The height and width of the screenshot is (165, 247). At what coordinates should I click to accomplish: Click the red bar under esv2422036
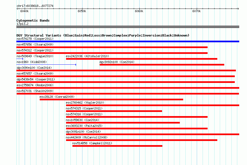[x=142, y=59]
